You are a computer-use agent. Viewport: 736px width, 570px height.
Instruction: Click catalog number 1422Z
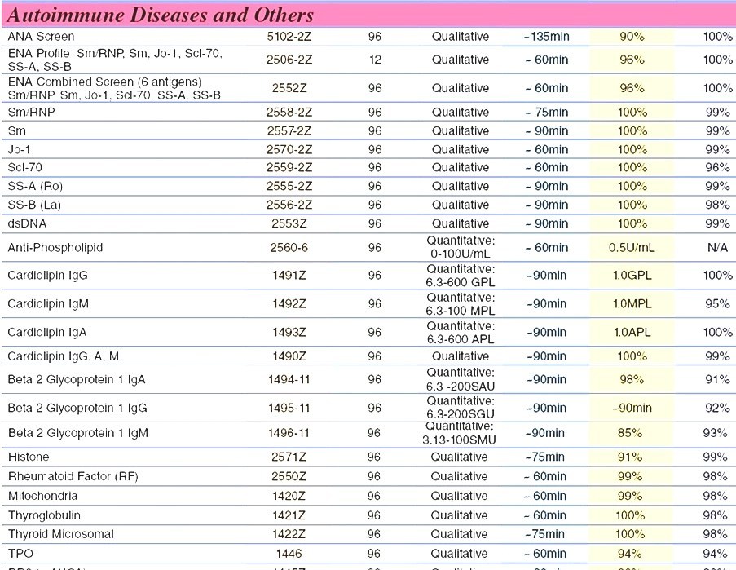point(289,534)
